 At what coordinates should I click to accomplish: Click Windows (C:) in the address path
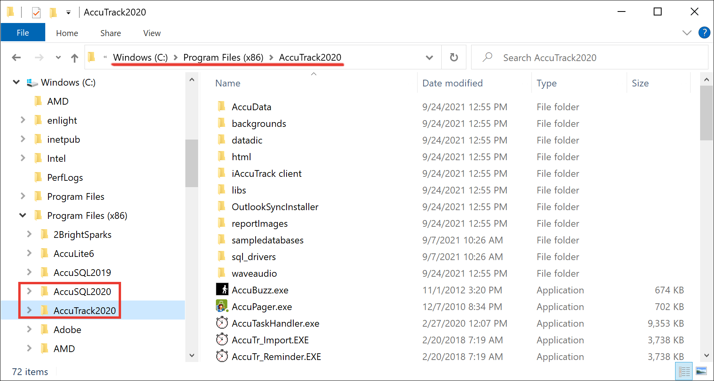pos(140,57)
